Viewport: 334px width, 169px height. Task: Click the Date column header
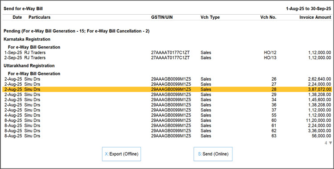(x=17, y=17)
